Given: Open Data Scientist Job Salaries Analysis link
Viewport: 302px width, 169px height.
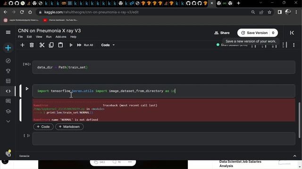Looking at the screenshot, I should coord(240,164).
